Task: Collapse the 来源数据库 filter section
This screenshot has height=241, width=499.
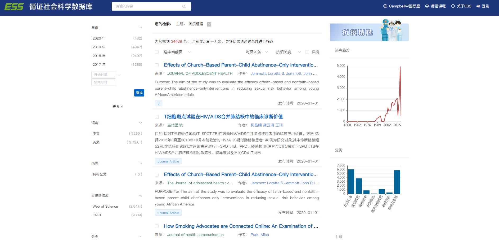Action: [141, 196]
